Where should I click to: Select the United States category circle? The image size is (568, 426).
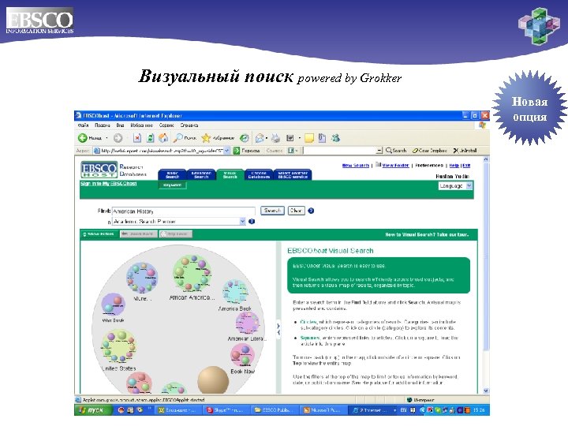pyautogui.click(x=119, y=346)
